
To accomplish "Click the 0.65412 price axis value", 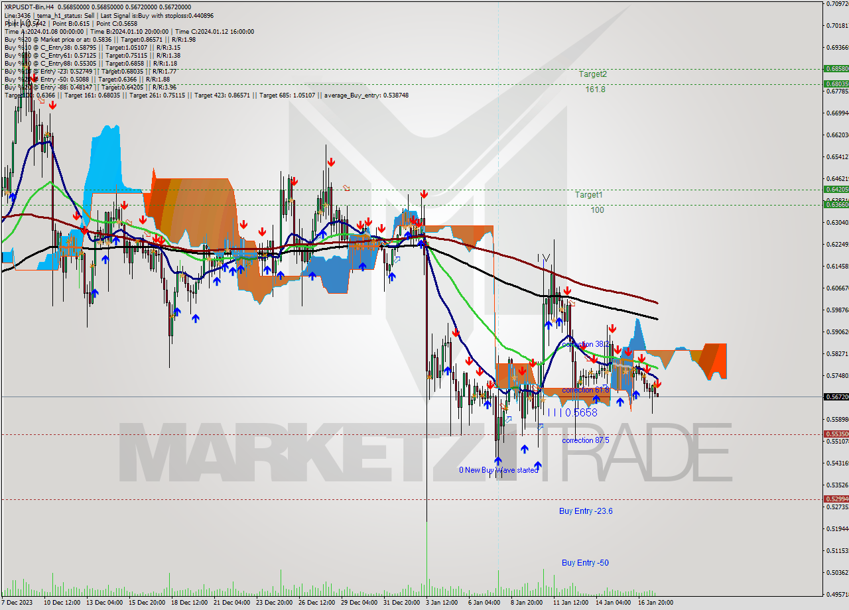I will (x=837, y=157).
